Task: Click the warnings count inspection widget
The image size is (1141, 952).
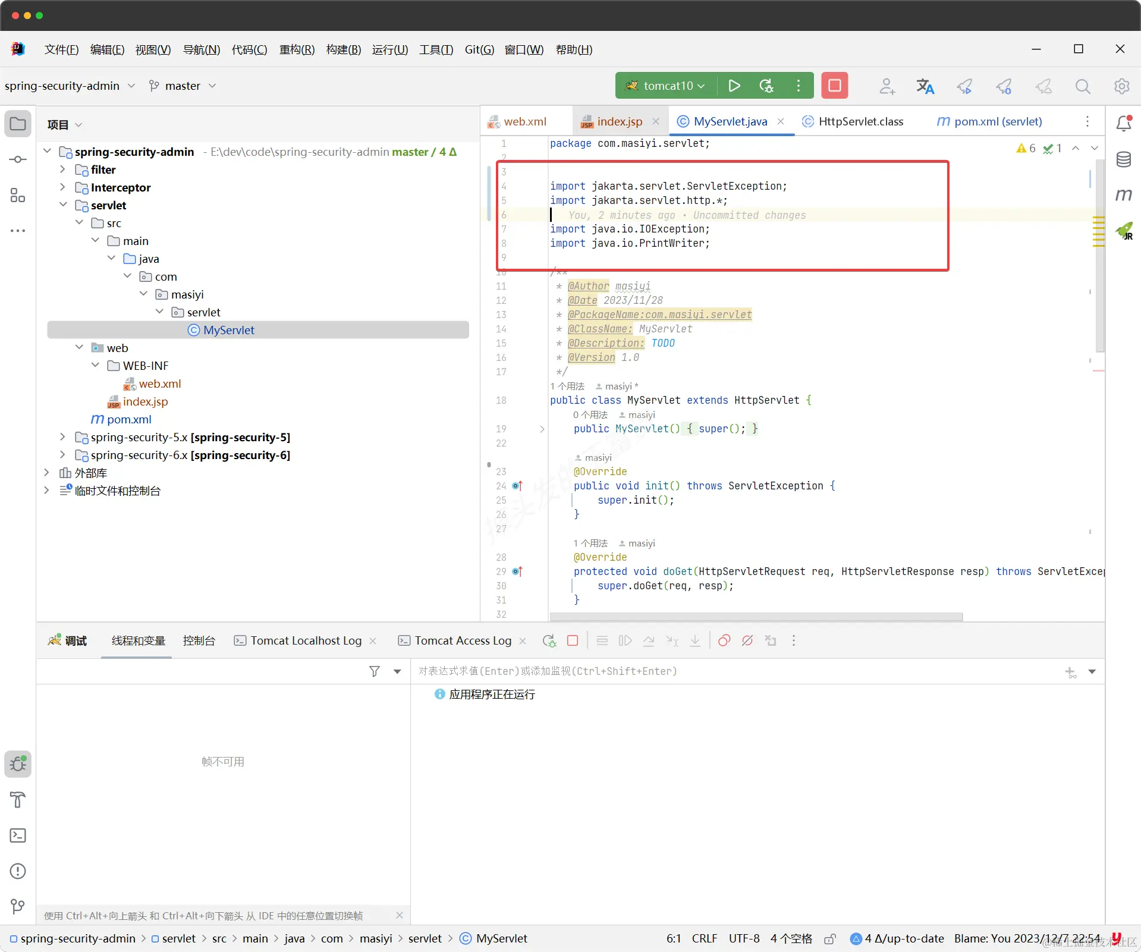Action: click(1026, 148)
